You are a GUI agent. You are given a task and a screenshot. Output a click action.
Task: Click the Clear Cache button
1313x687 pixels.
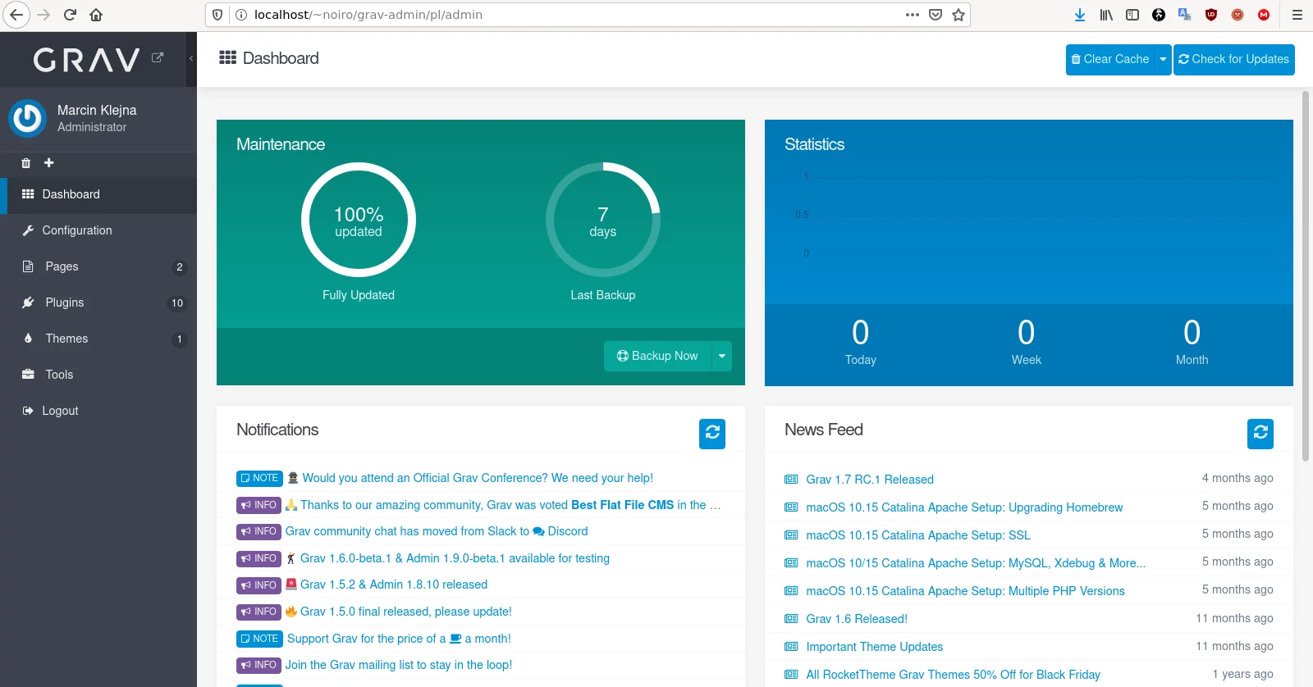click(1109, 59)
